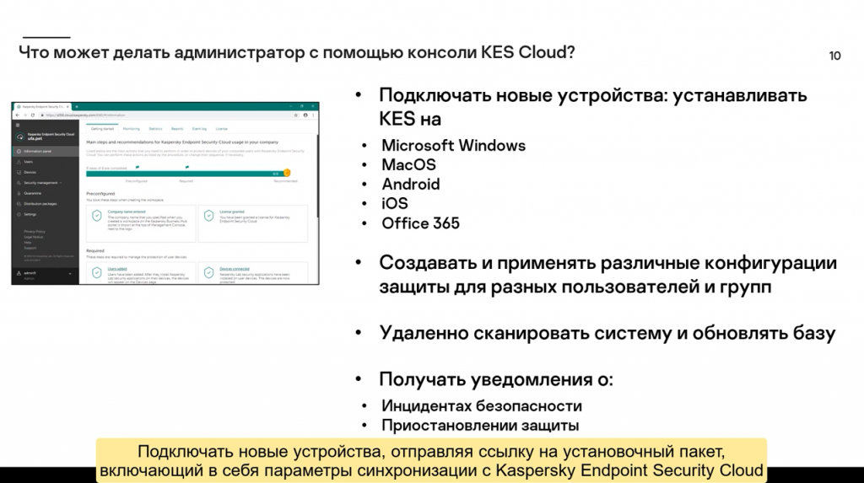Click the 'Приостановлении защиты' bullet text

[480, 425]
